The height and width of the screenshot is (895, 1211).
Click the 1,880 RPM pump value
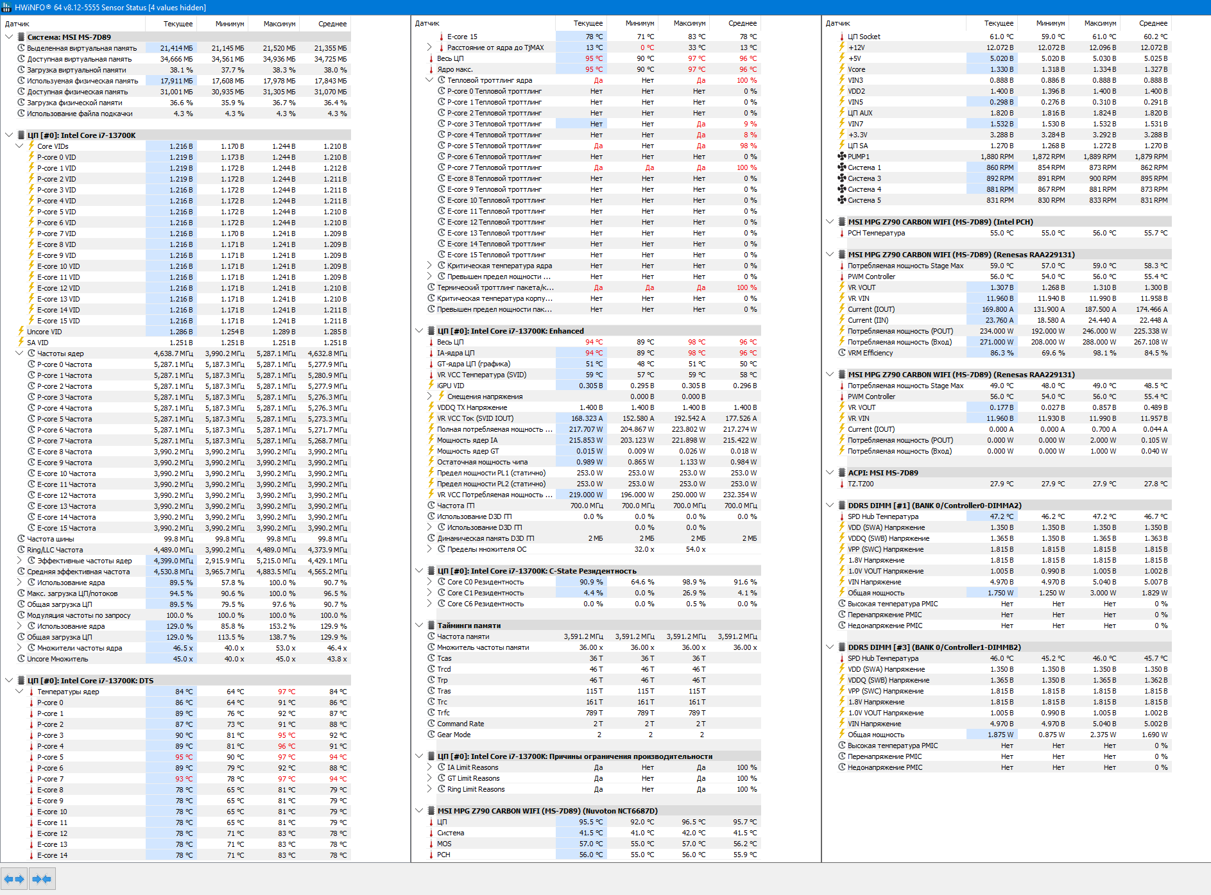[x=997, y=157]
